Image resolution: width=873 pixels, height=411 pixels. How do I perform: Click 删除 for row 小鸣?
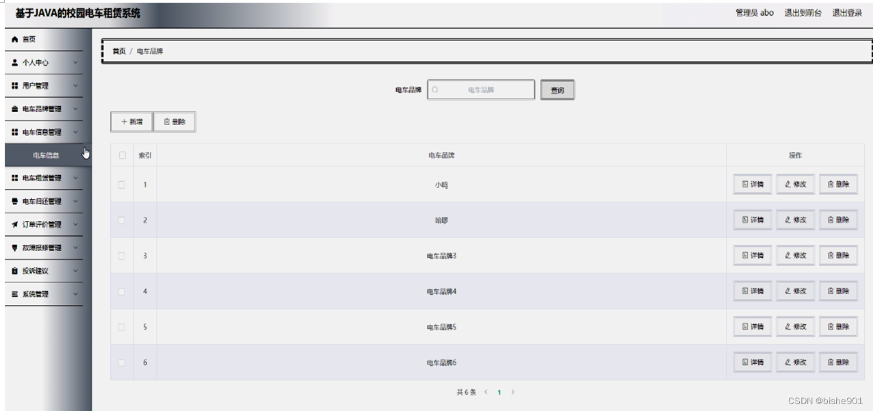[x=838, y=184]
